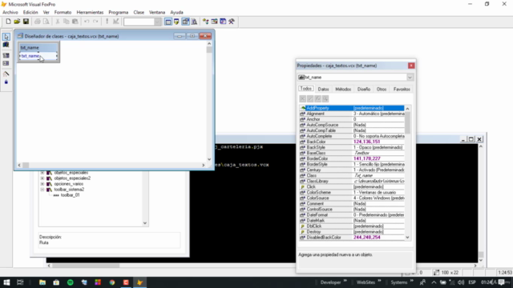Viewport: 513px width, 288px height.
Task: Click the Redo arrow icon
Action: point(95,22)
